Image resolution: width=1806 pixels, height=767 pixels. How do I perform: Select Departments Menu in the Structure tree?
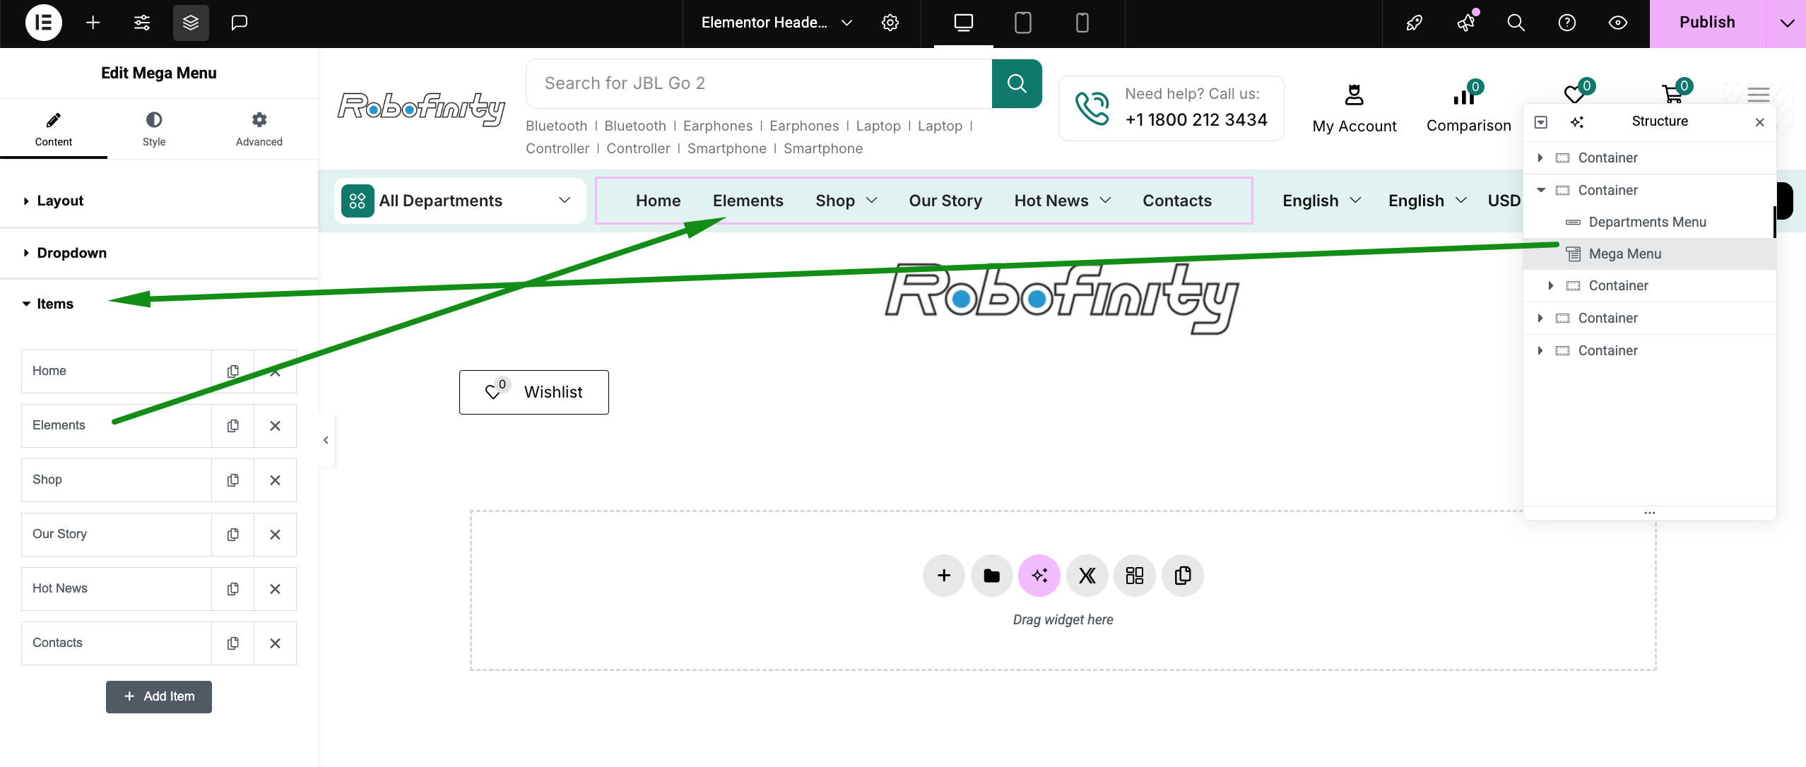point(1649,222)
